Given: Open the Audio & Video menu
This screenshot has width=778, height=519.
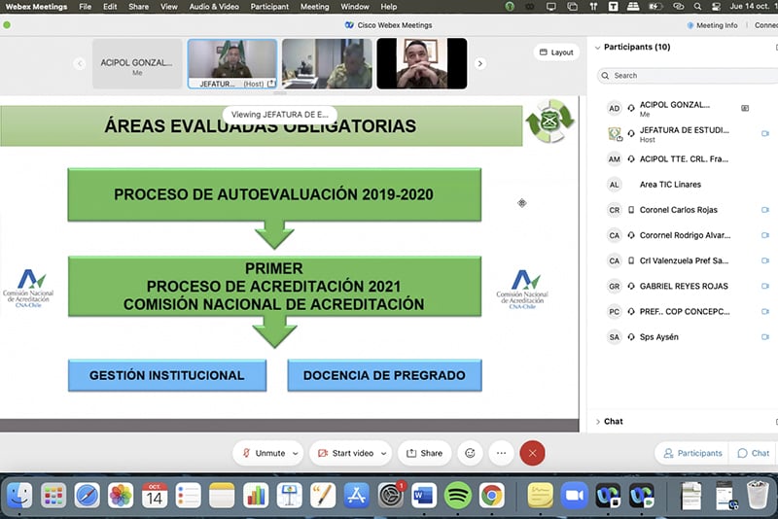Looking at the screenshot, I should [213, 7].
